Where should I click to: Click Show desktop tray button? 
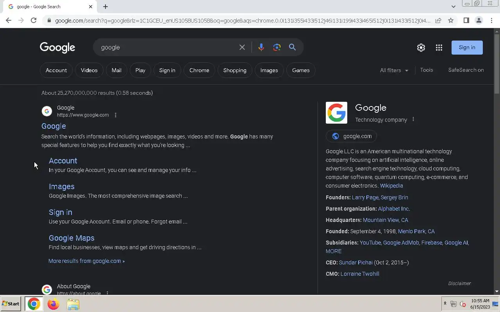point(495,304)
